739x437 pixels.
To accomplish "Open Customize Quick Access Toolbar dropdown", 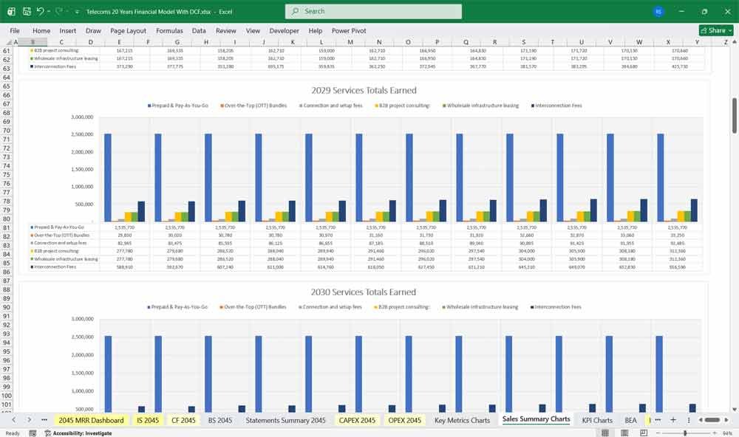I will 77,11.
